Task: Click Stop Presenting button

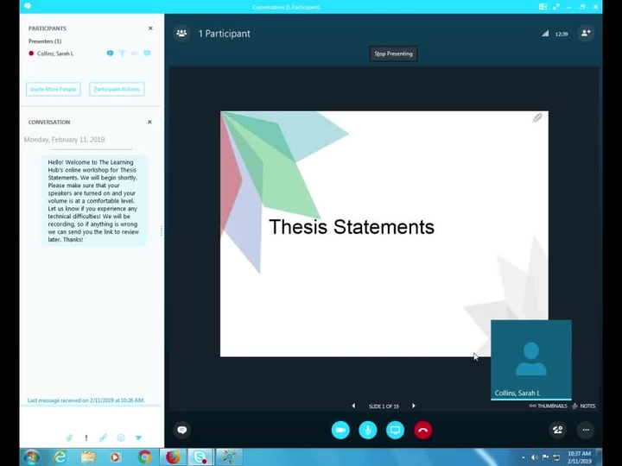Action: [x=393, y=54]
